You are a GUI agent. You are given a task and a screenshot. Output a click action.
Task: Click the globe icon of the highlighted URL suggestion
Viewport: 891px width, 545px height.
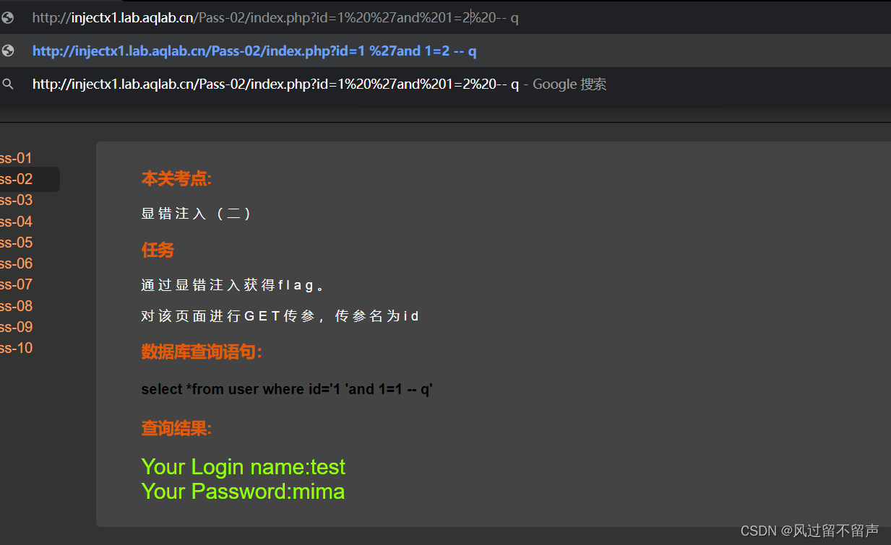point(9,51)
